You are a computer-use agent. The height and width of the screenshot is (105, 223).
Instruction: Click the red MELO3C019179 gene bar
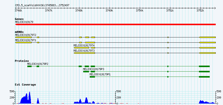click(115, 24)
